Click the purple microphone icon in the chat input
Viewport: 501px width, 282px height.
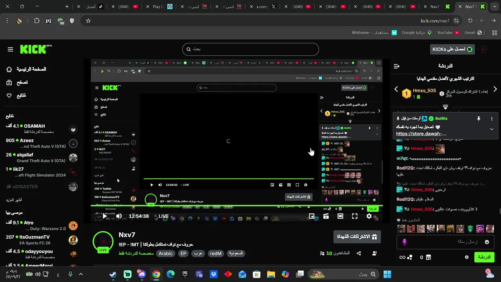(x=404, y=242)
